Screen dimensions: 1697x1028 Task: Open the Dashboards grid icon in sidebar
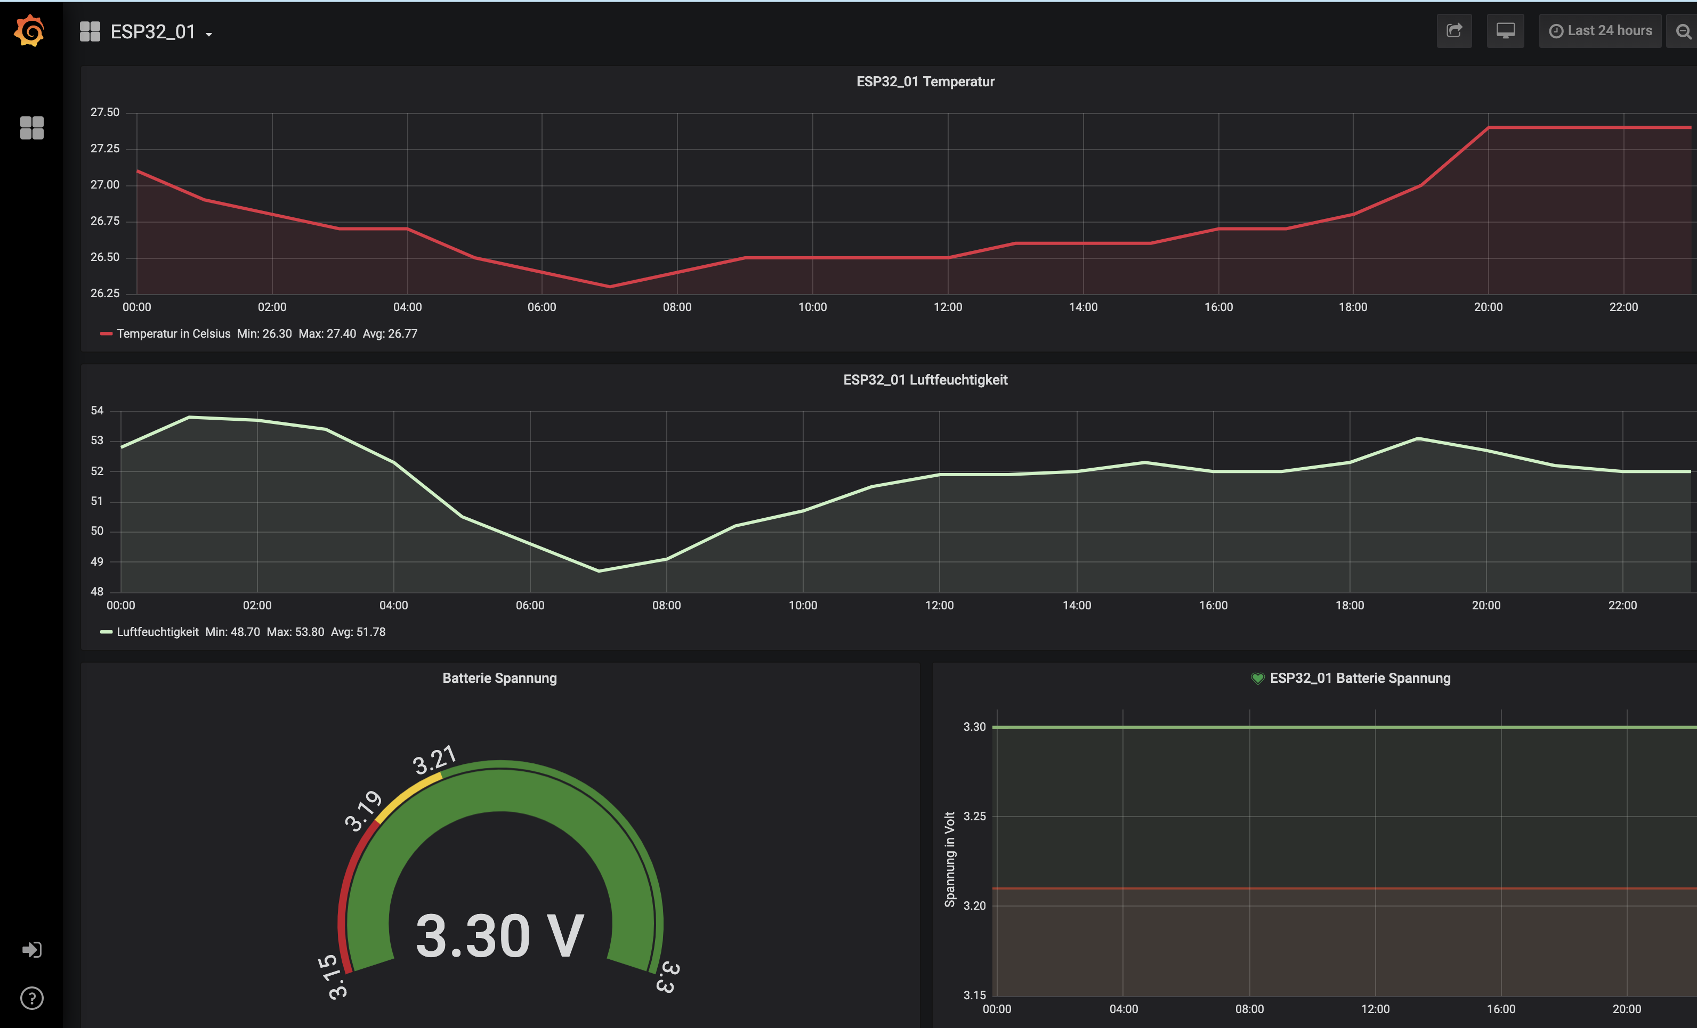pyautogui.click(x=31, y=127)
